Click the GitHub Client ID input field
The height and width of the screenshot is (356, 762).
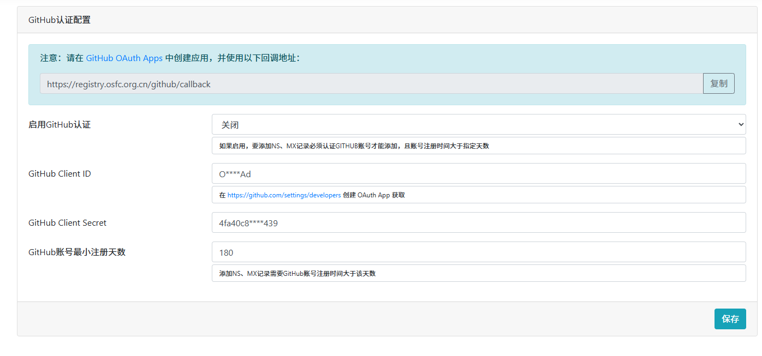tap(479, 173)
